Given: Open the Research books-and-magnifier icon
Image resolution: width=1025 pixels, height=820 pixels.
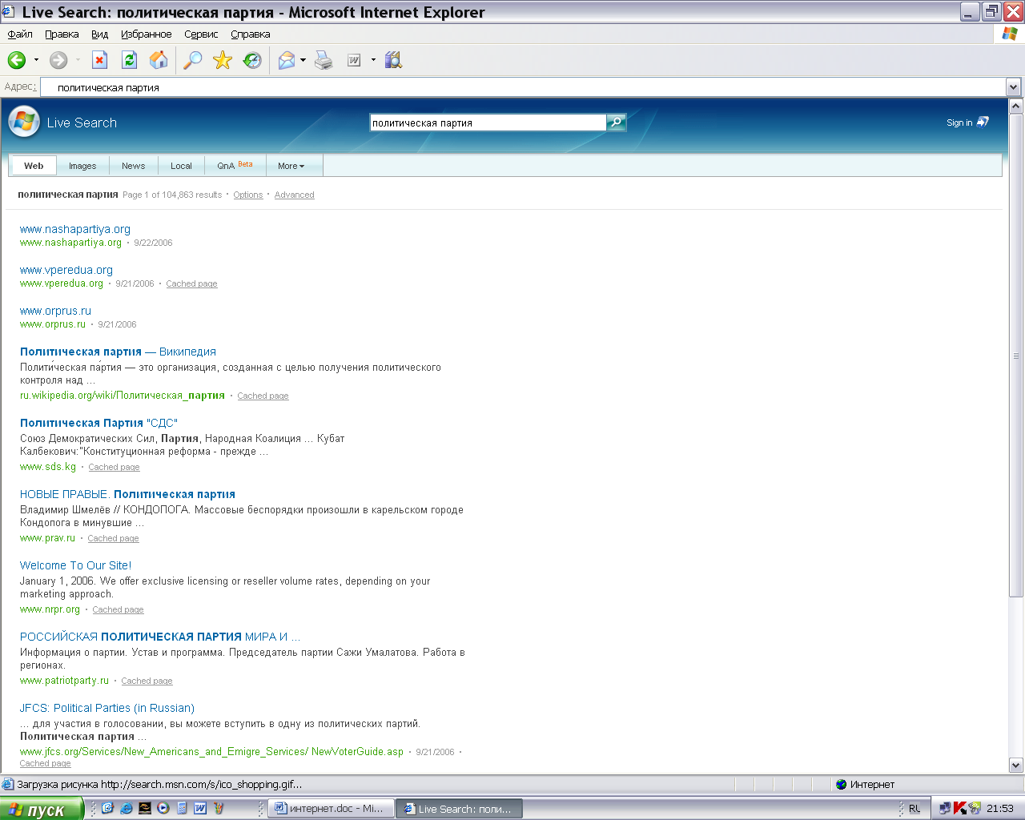Looking at the screenshot, I should [x=393, y=60].
